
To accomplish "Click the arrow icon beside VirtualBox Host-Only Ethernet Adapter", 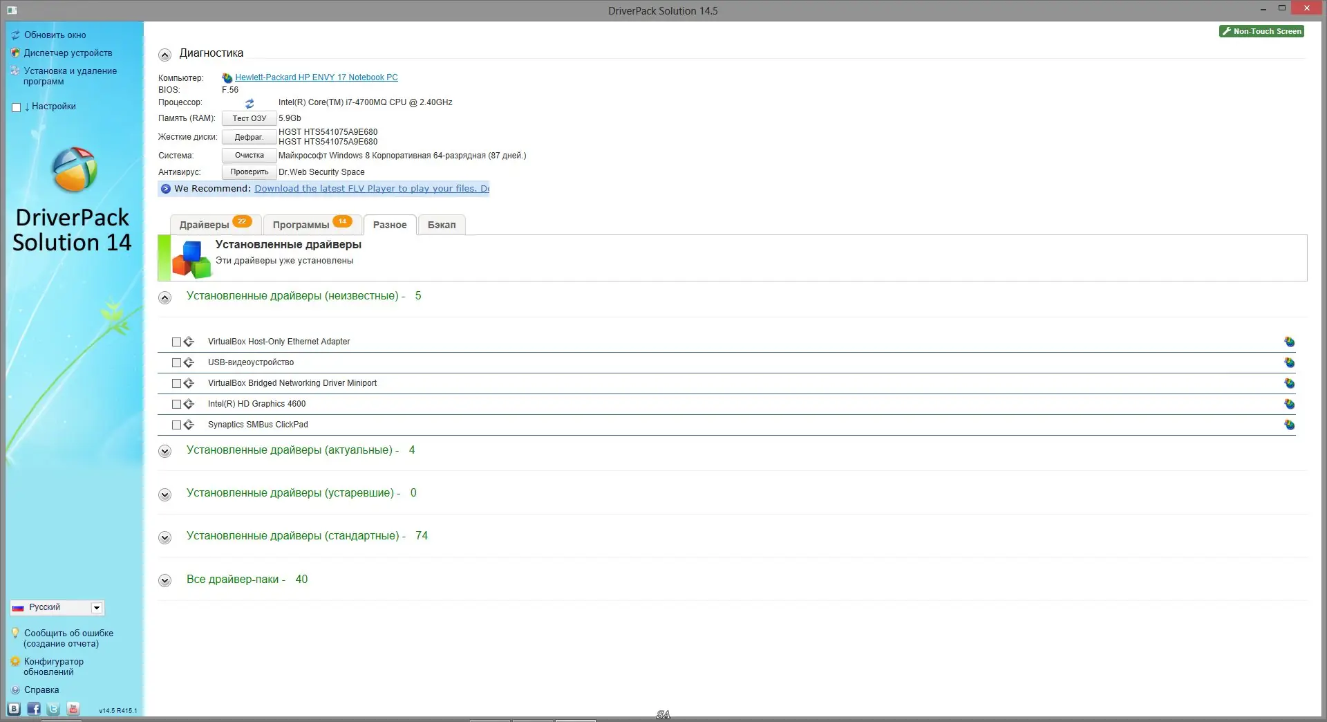I will tap(189, 342).
